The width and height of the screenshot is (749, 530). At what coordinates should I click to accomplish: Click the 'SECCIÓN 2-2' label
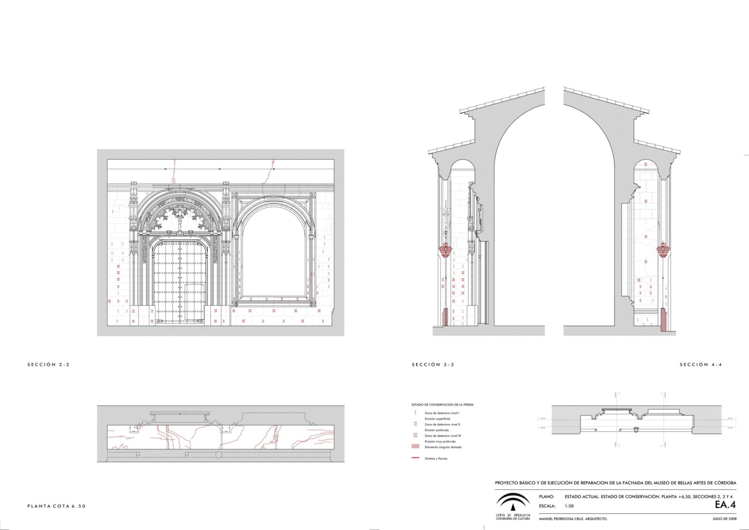(x=48, y=365)
